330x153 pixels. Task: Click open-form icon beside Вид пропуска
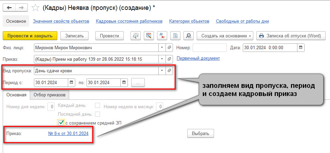point(169,71)
